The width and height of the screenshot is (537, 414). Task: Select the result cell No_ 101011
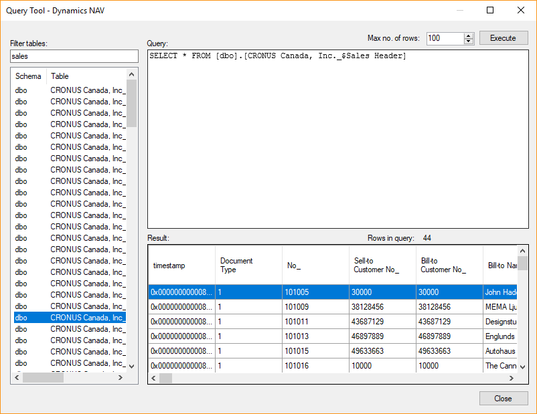tap(316, 322)
